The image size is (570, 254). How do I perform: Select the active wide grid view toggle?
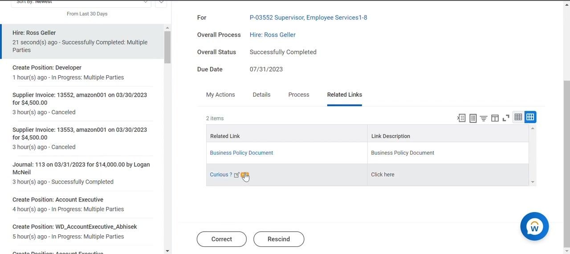(530, 117)
